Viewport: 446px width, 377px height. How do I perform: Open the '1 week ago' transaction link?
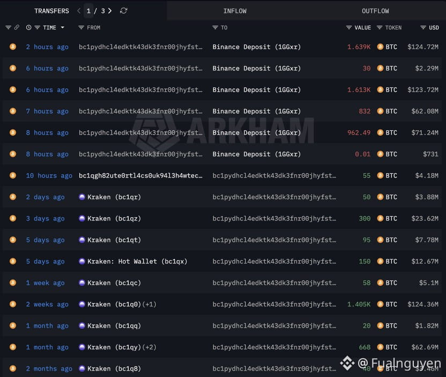45,283
